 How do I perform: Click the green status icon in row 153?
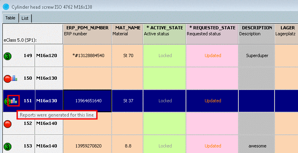[x=8, y=146]
